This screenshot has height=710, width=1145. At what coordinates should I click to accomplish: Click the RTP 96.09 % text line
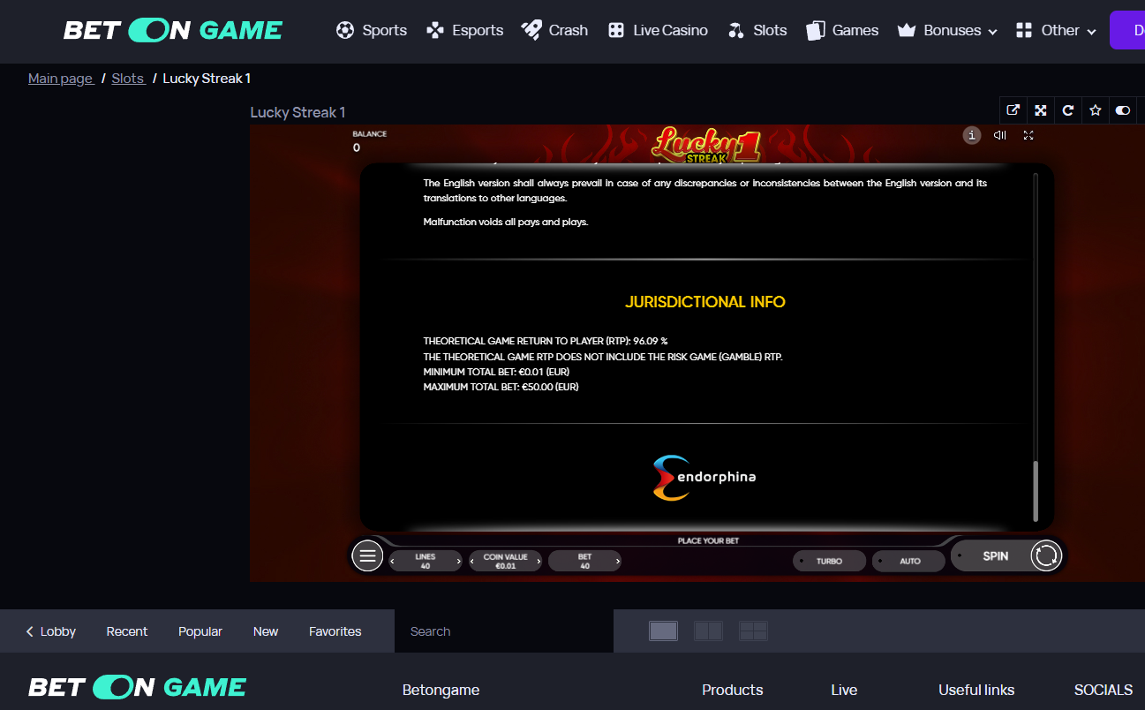[546, 341]
